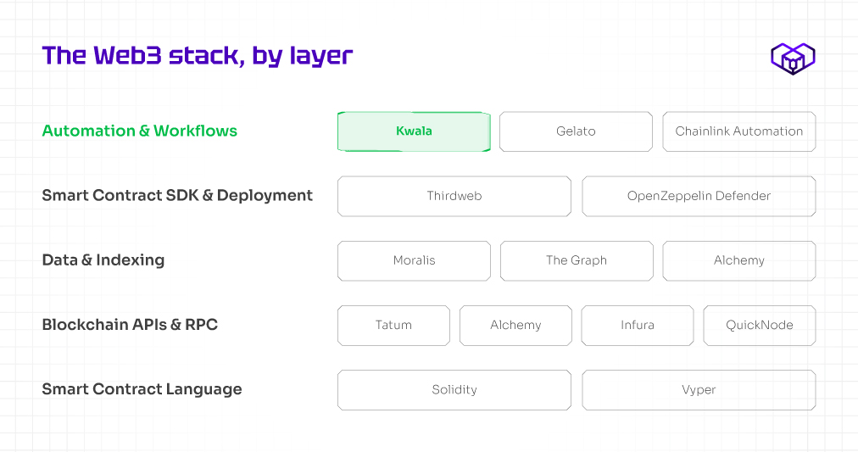The image size is (858, 452).
Task: Click the Infura box
Action: click(637, 325)
